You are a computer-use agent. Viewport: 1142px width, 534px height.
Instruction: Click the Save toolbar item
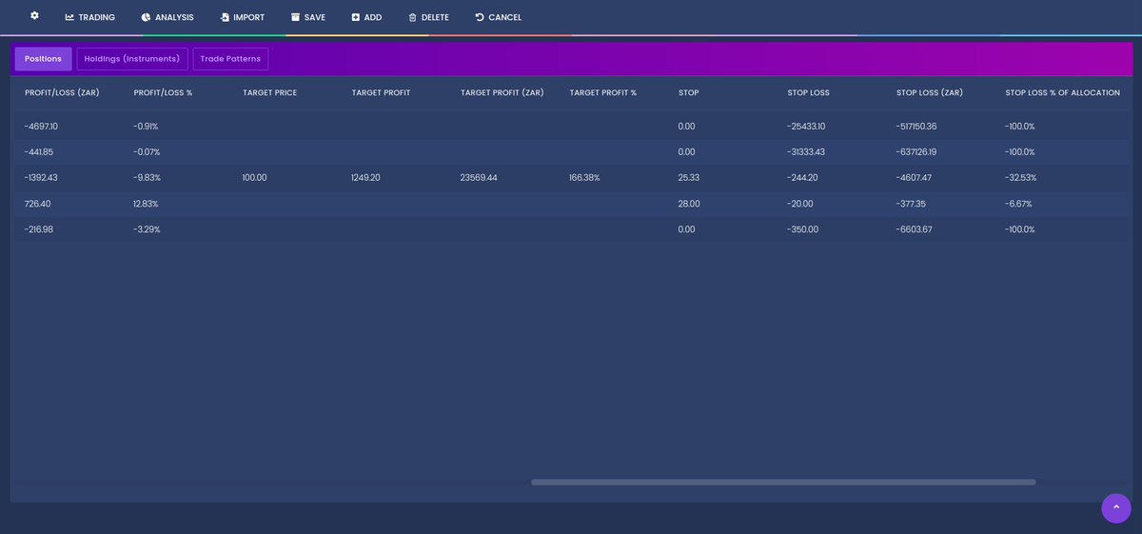pyautogui.click(x=308, y=17)
